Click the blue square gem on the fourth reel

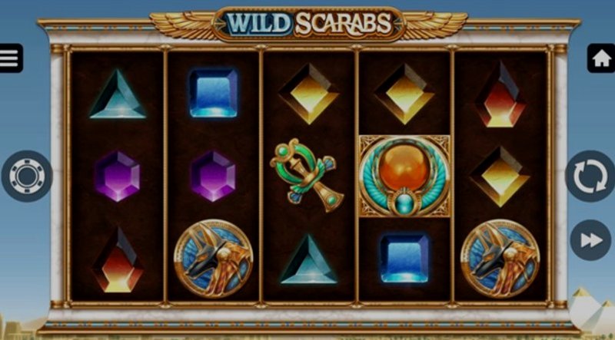[404, 259]
